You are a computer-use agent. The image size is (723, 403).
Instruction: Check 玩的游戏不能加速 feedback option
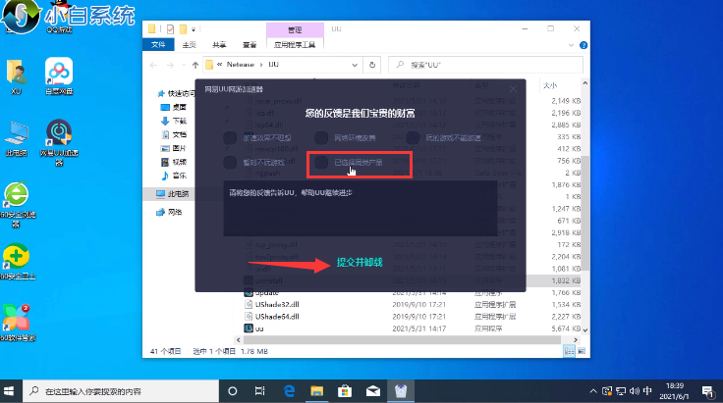click(x=413, y=137)
